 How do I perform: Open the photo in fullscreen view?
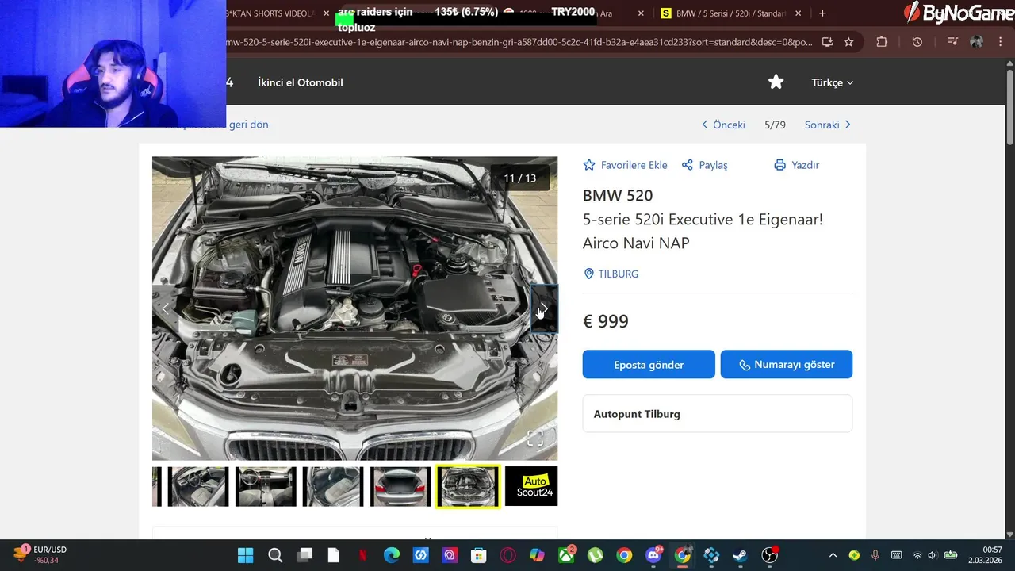(535, 439)
